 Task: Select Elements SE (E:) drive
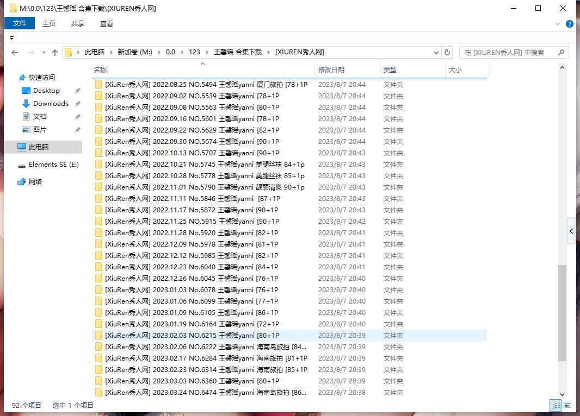click(x=54, y=164)
